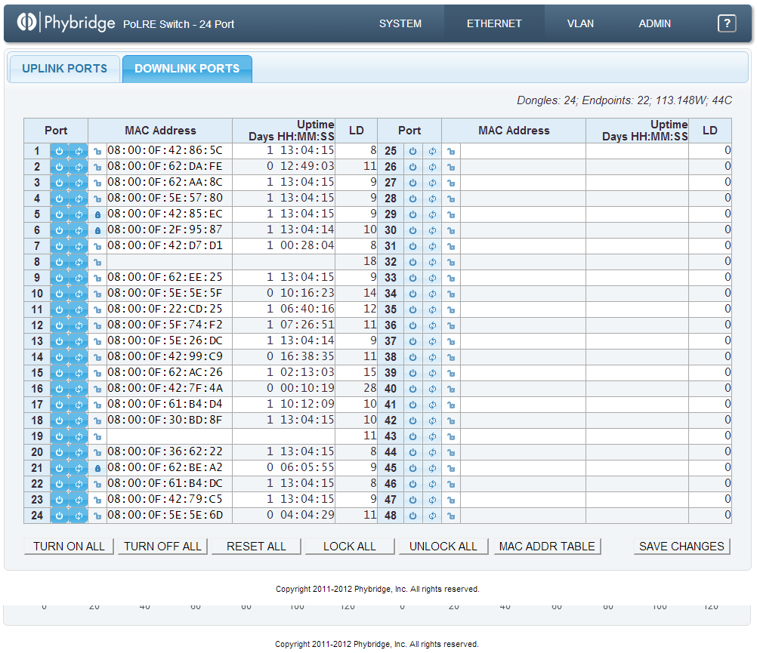Viewport: 757px width, 653px height.
Task: Hit the reset icon for port 30
Action: click(432, 230)
